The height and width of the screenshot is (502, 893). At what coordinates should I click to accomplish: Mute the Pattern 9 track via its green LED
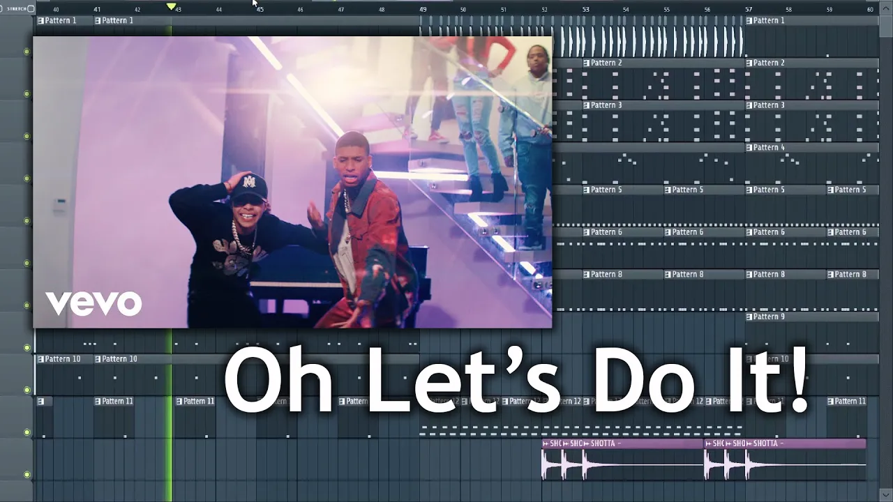[x=27, y=348]
